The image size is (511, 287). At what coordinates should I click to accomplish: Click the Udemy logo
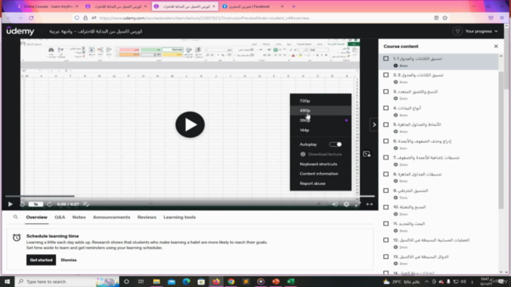[x=20, y=31]
